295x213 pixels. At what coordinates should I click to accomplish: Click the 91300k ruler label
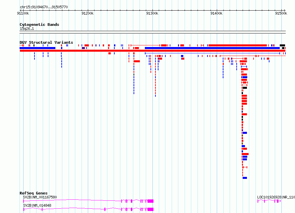point(152,13)
